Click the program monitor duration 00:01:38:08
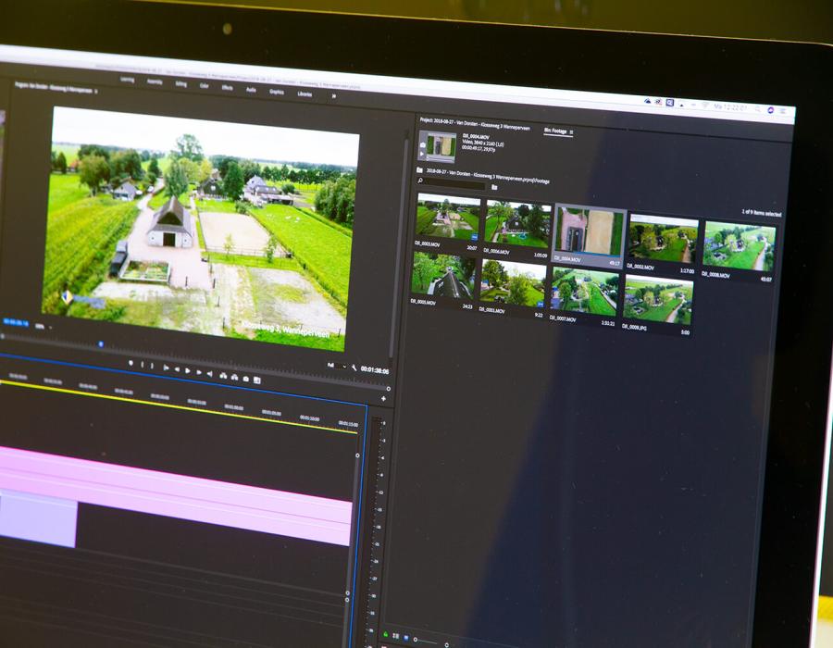 click(375, 370)
